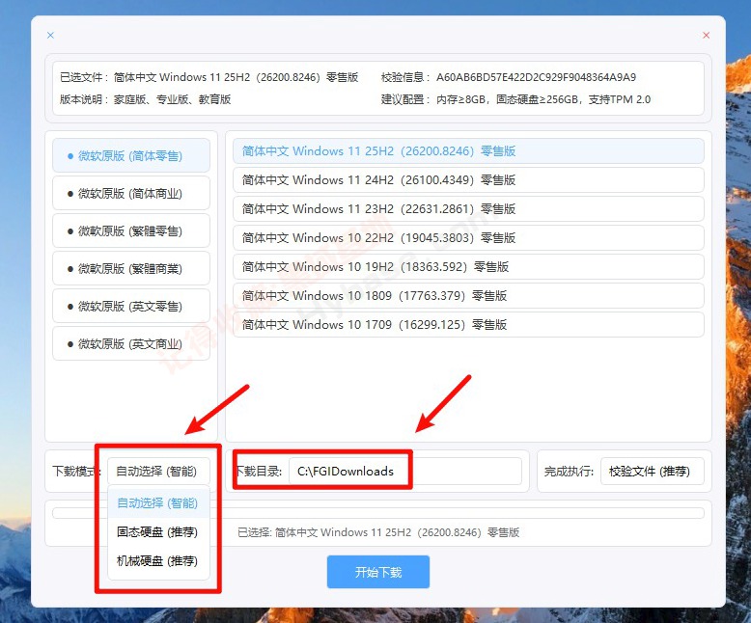The height and width of the screenshot is (623, 751).
Task: Choose 固态硬盘 (推荐) from dropdown list
Action: click(158, 531)
